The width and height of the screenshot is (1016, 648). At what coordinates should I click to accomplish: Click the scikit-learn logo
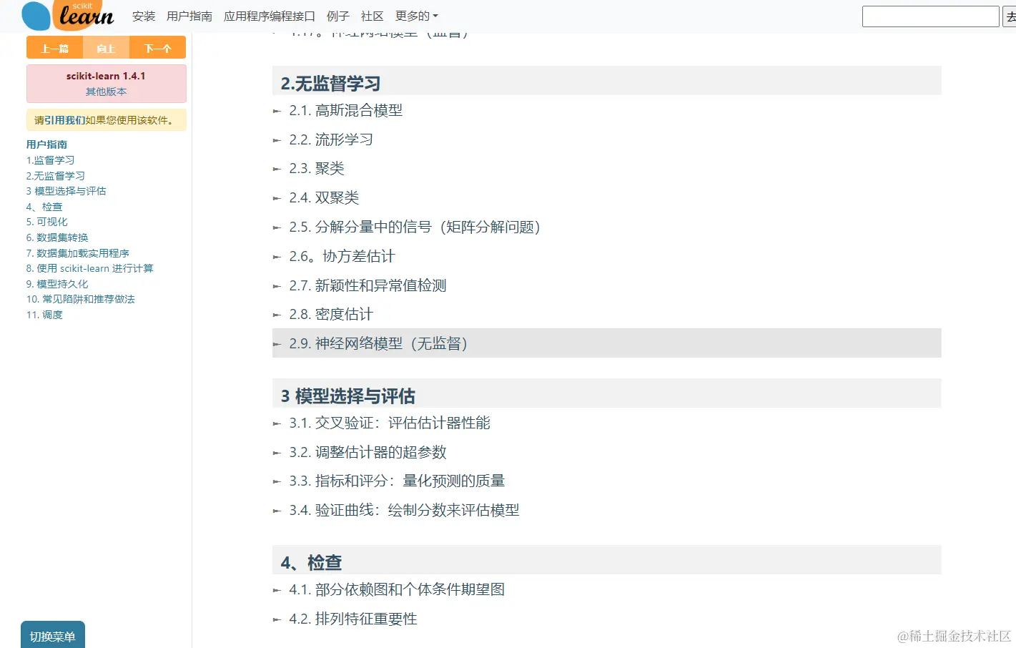tap(68, 15)
